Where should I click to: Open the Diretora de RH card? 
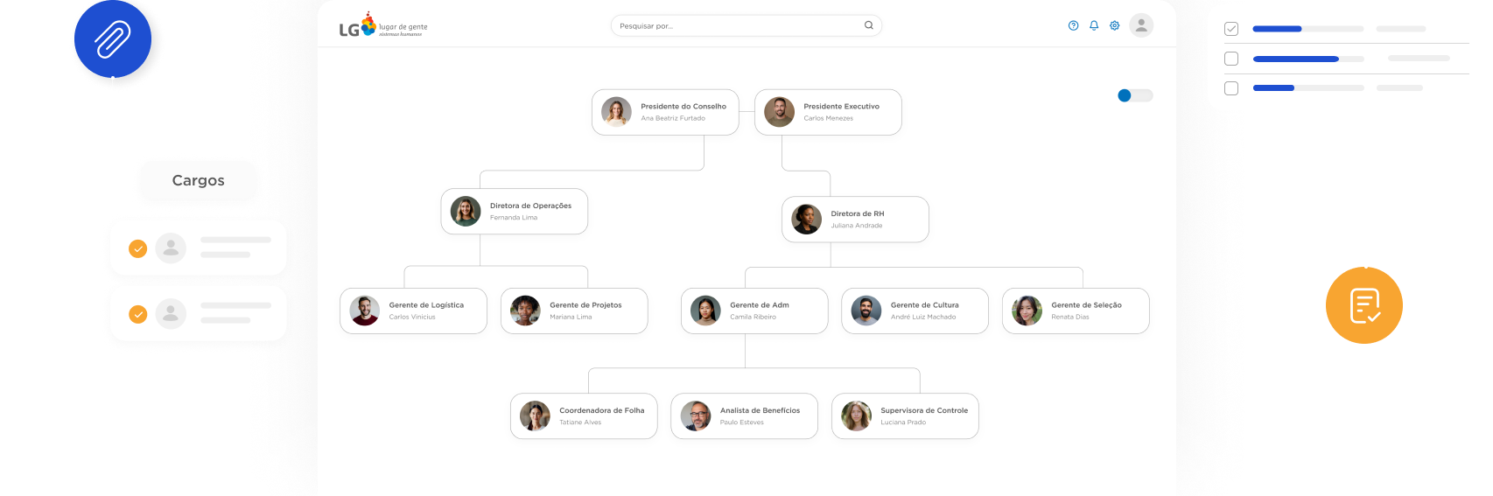pyautogui.click(x=855, y=219)
